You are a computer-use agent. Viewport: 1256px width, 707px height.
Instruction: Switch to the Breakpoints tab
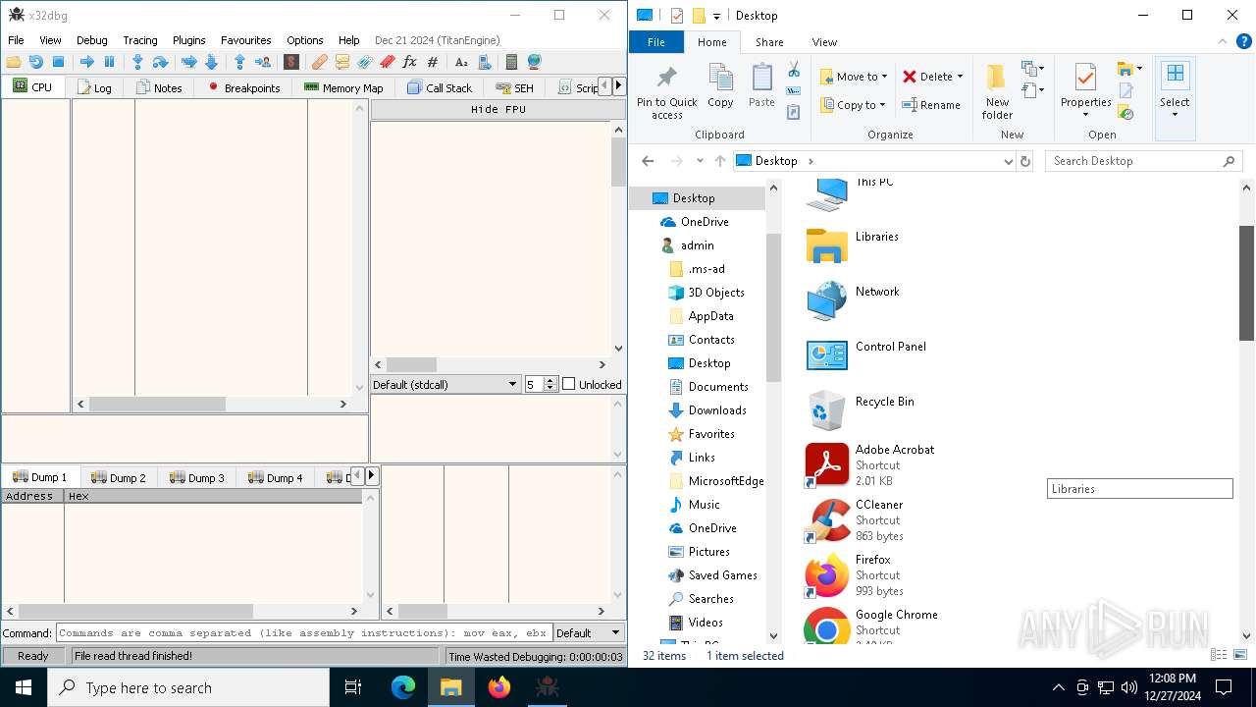[243, 87]
